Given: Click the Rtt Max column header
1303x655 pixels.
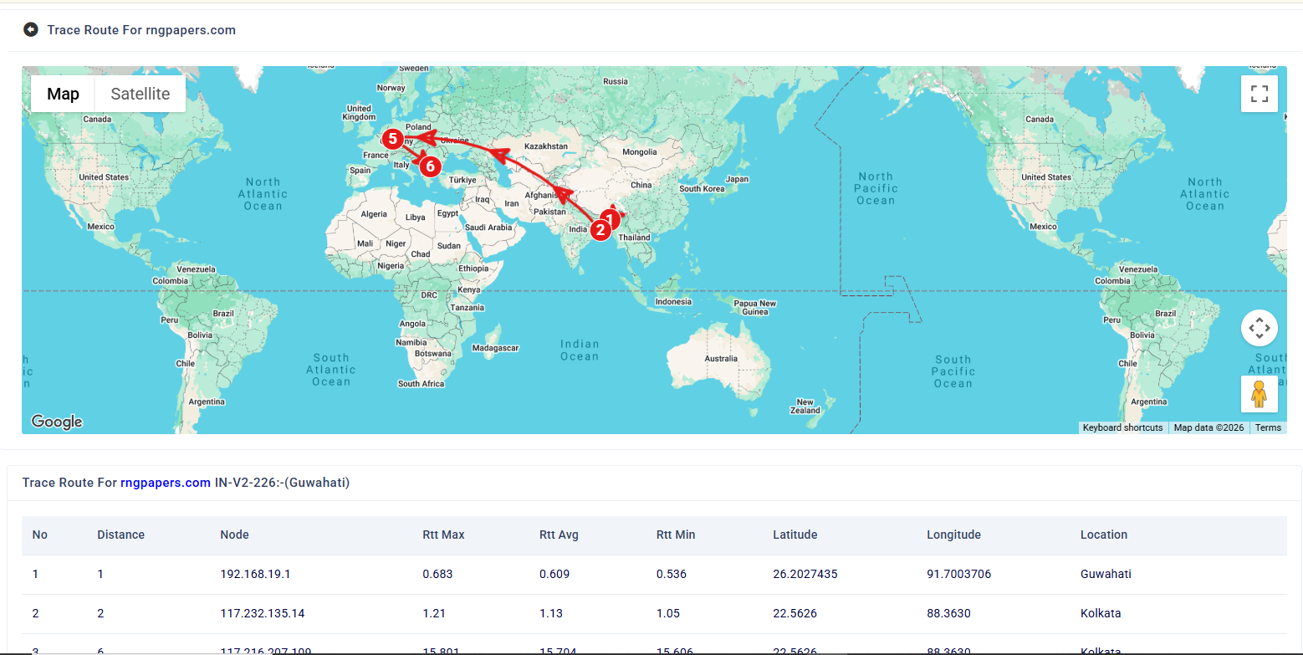Looking at the screenshot, I should pos(443,535).
